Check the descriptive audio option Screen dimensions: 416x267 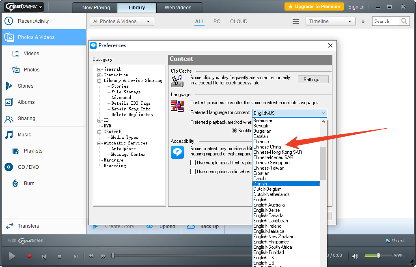194,172
